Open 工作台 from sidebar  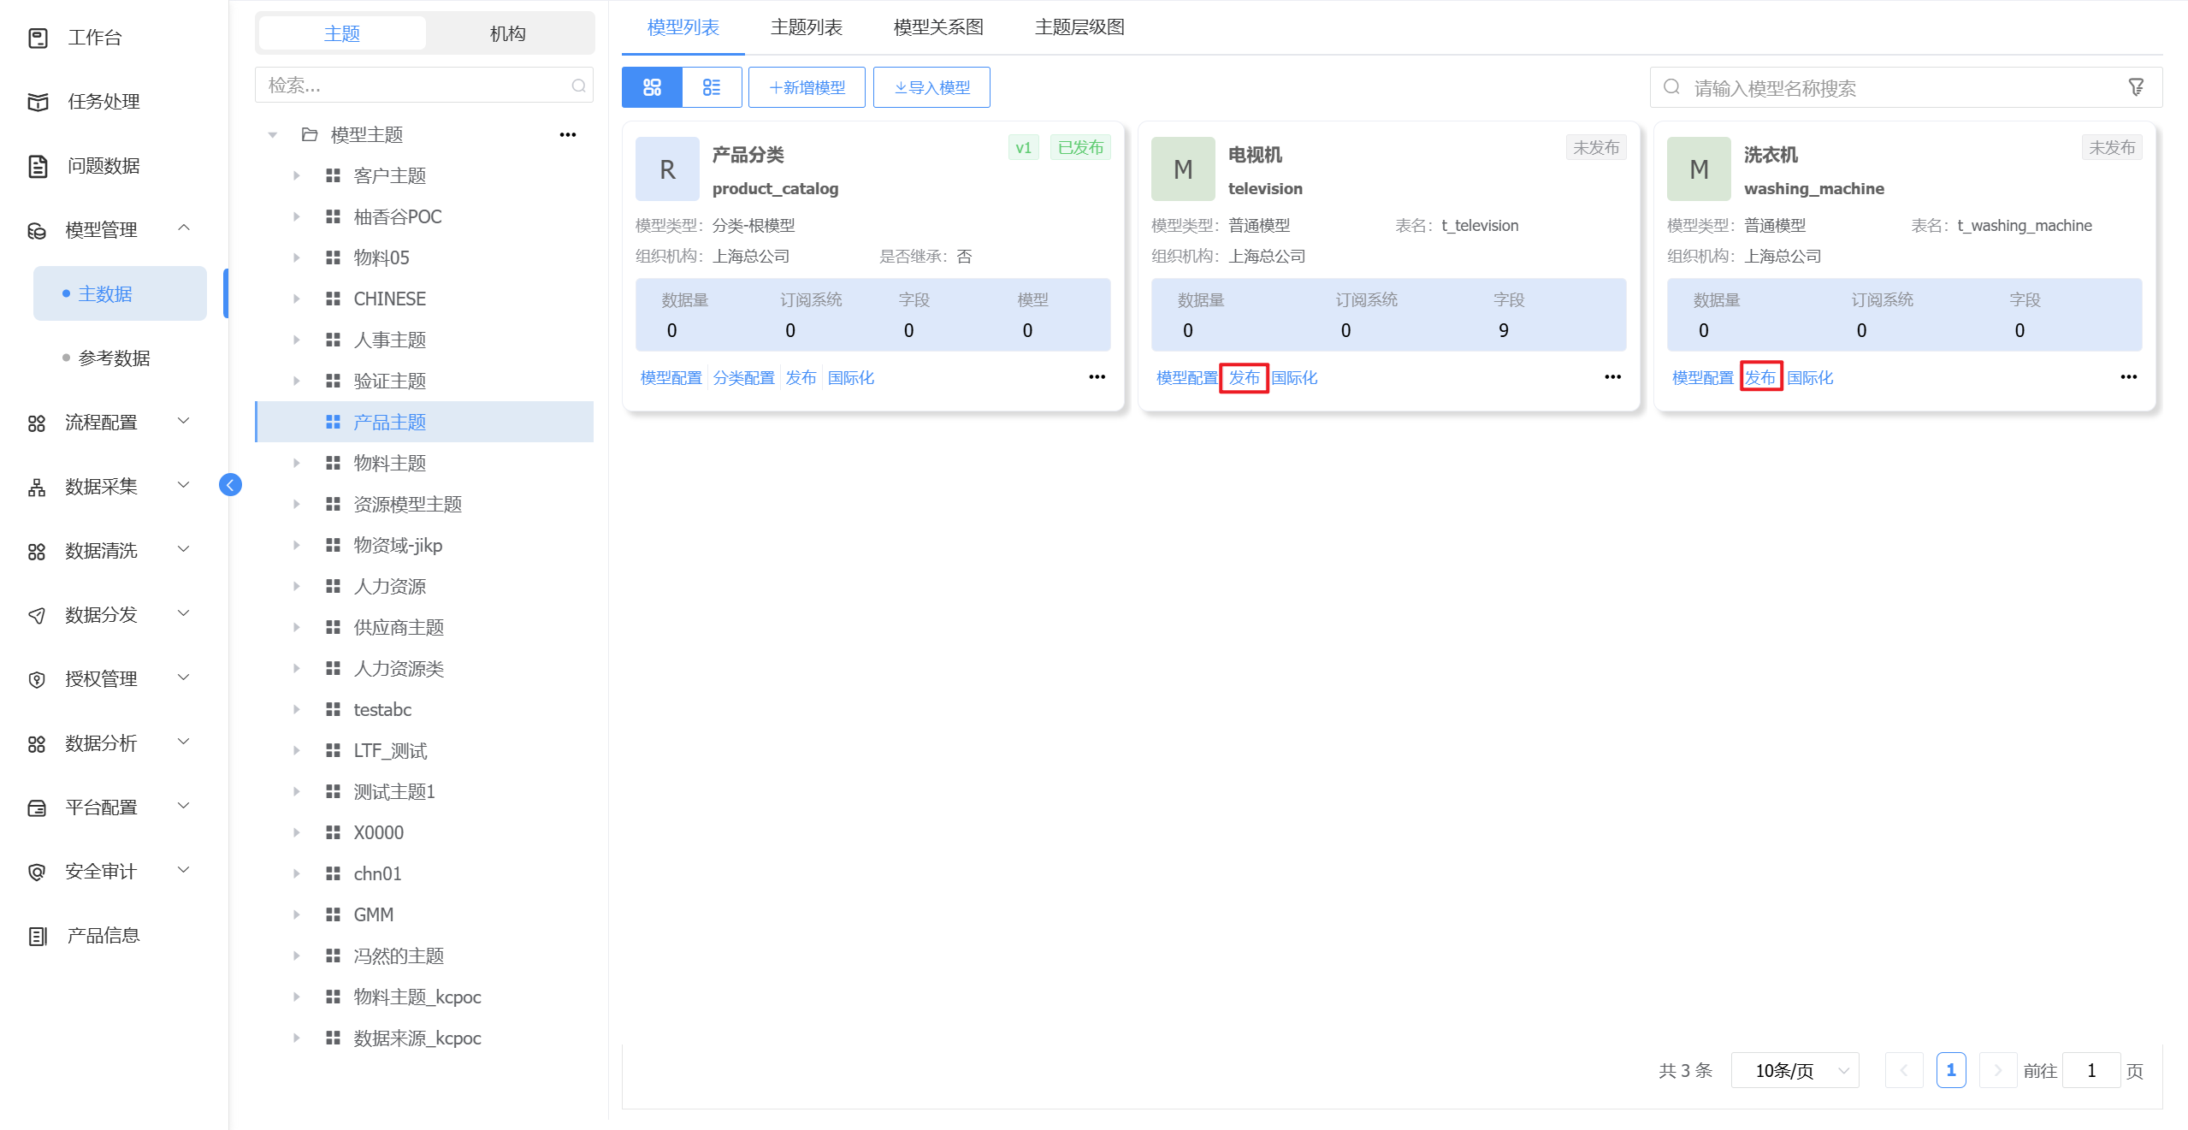tap(94, 38)
